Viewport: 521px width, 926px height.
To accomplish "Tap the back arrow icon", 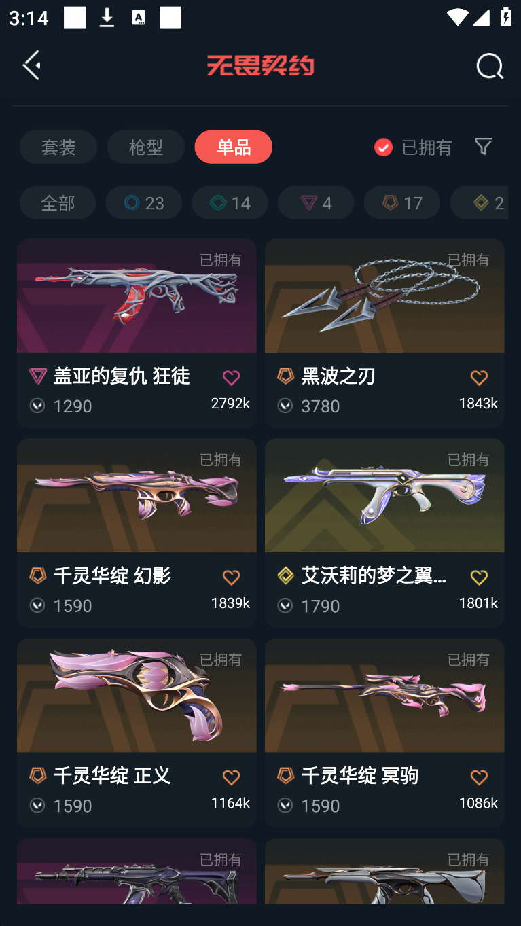I will (x=32, y=65).
